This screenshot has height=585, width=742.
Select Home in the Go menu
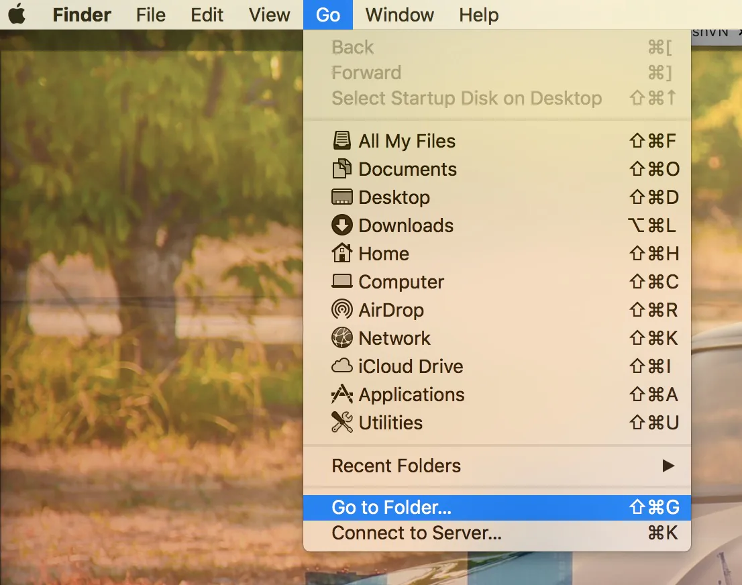497,253
